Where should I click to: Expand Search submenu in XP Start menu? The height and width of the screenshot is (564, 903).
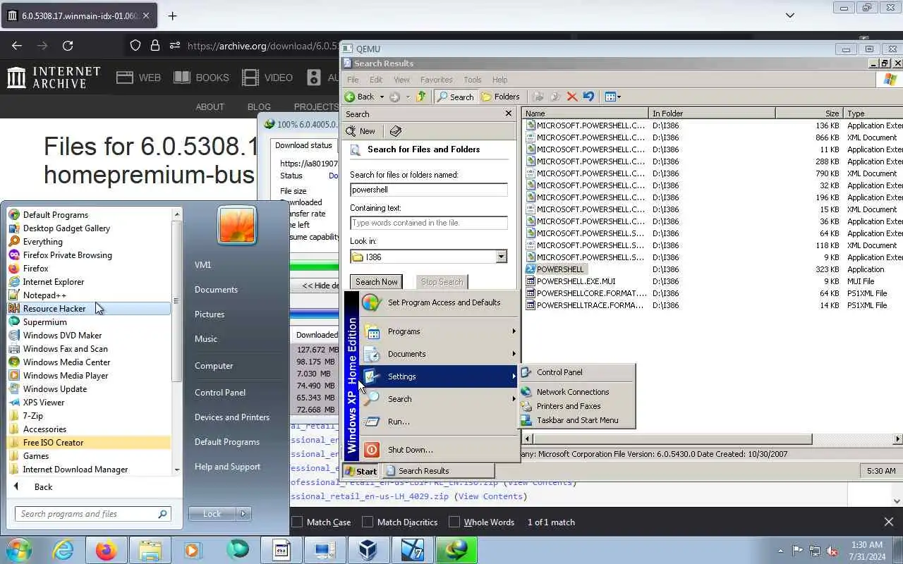pos(440,398)
